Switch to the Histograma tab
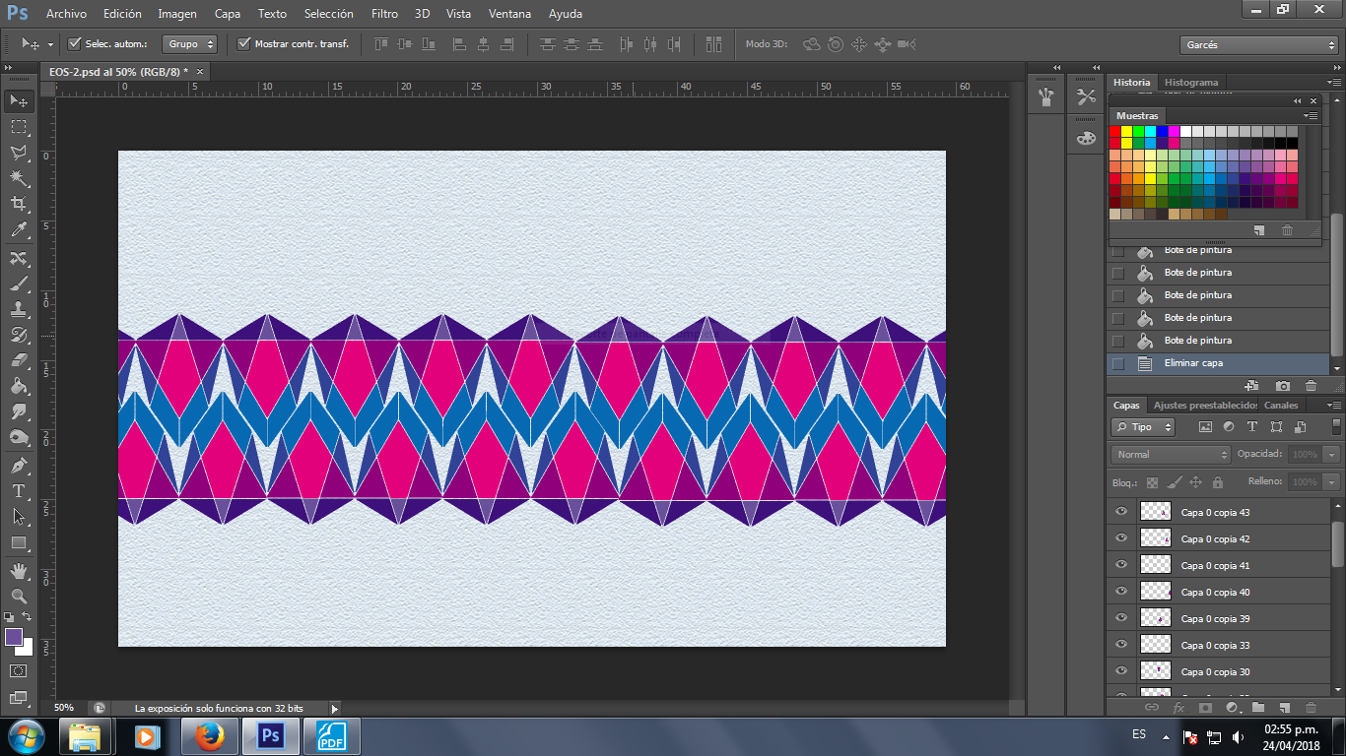The height and width of the screenshot is (756, 1346). point(1191,83)
